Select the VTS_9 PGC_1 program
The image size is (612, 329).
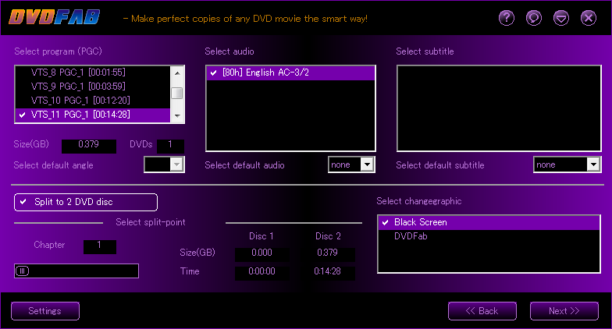click(x=93, y=87)
